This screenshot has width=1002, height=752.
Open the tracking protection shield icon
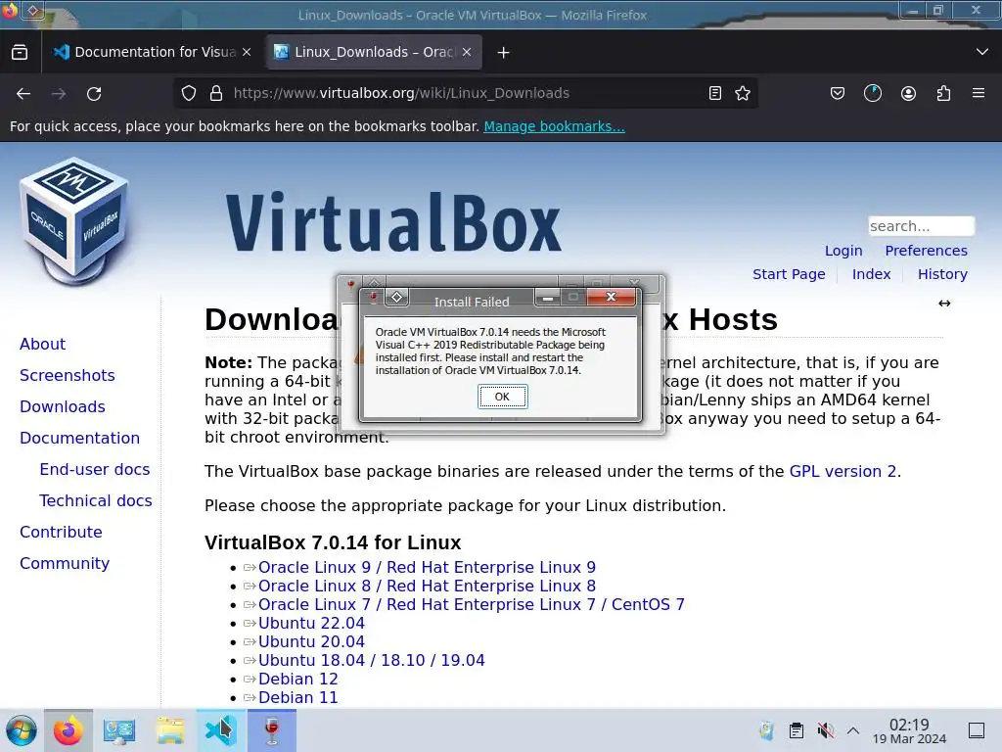point(189,93)
